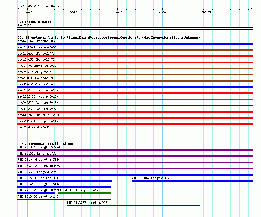This screenshot has height=217, width=261.
Task: Click the blue bar under dgv3176n100
Action: click(x=135, y=87)
